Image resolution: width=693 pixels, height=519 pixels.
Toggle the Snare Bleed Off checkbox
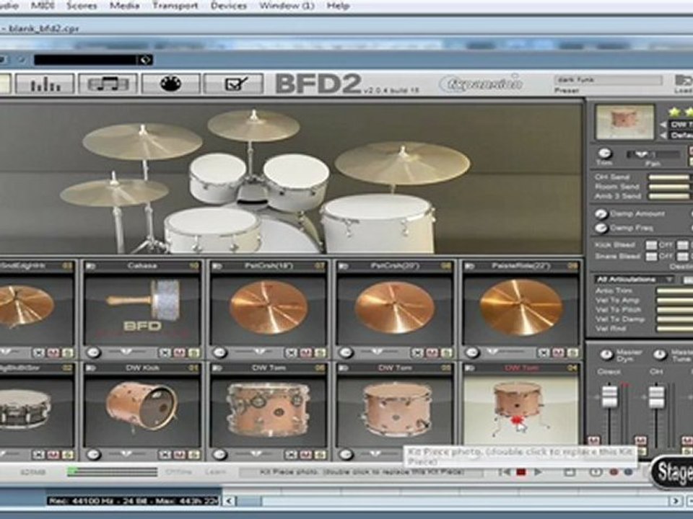click(651, 257)
